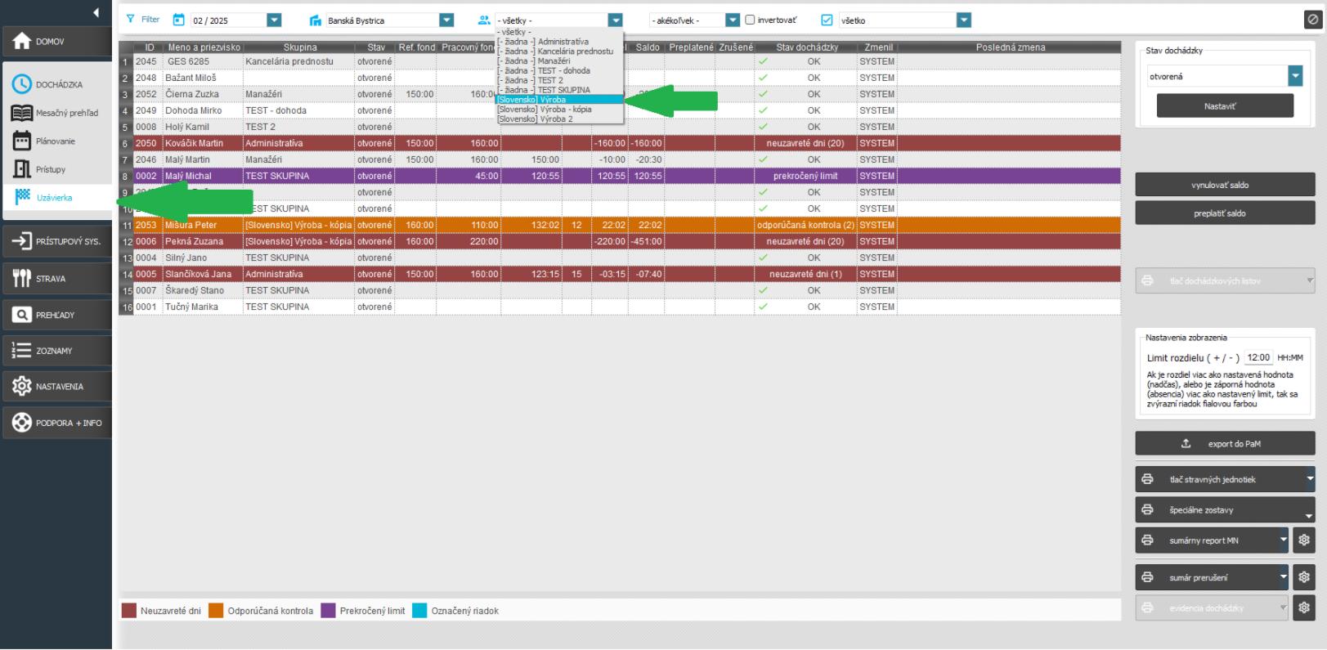Expand the akékoľvek filter dropdown

tap(733, 20)
